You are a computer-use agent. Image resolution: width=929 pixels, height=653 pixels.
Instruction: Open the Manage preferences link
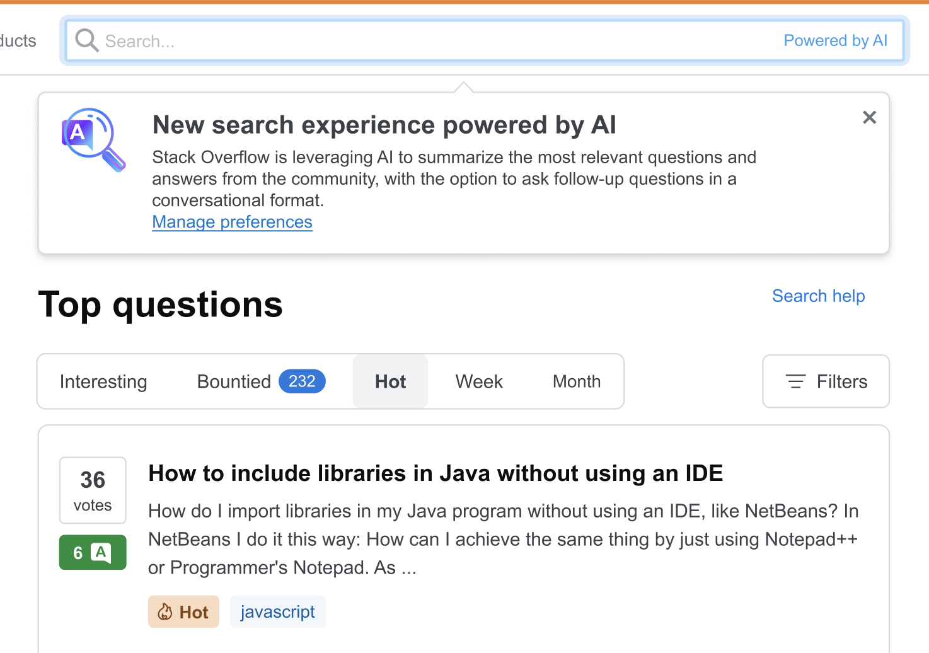pyautogui.click(x=232, y=222)
